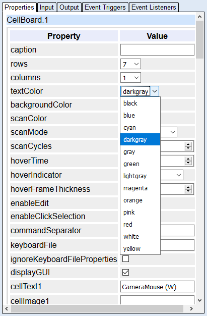This screenshot has height=316, width=207.
Task: Click the enableClickSelection property label
Action: tap(48, 216)
